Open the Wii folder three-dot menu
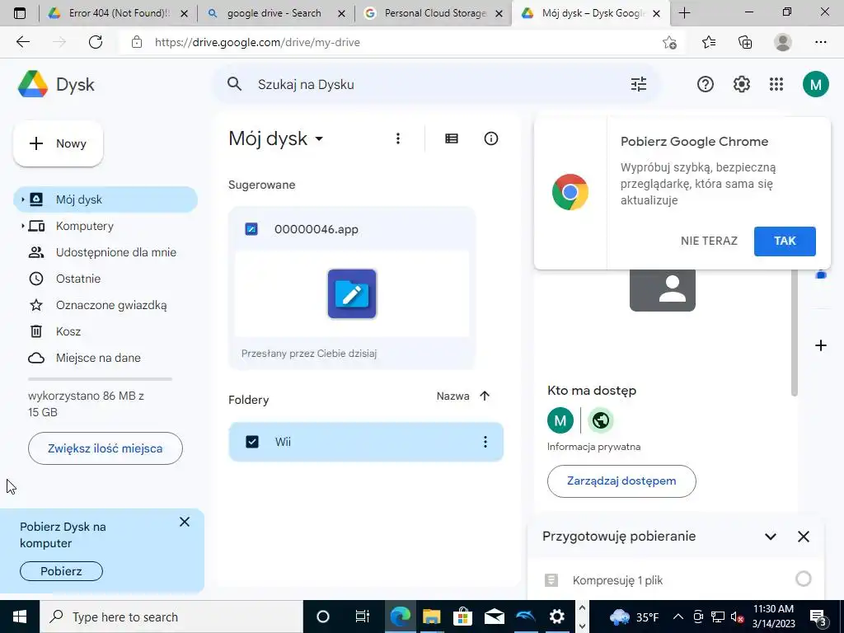 pyautogui.click(x=485, y=442)
